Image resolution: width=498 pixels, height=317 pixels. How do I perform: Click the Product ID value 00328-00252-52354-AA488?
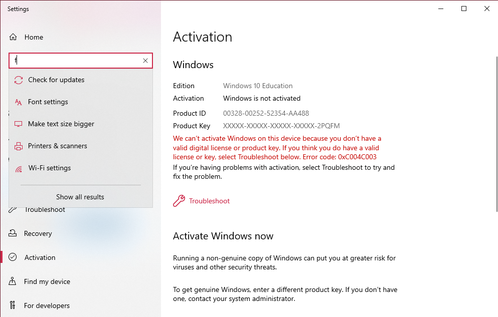tap(266, 113)
